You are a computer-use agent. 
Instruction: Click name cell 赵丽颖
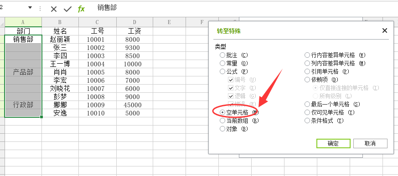tap(60, 39)
